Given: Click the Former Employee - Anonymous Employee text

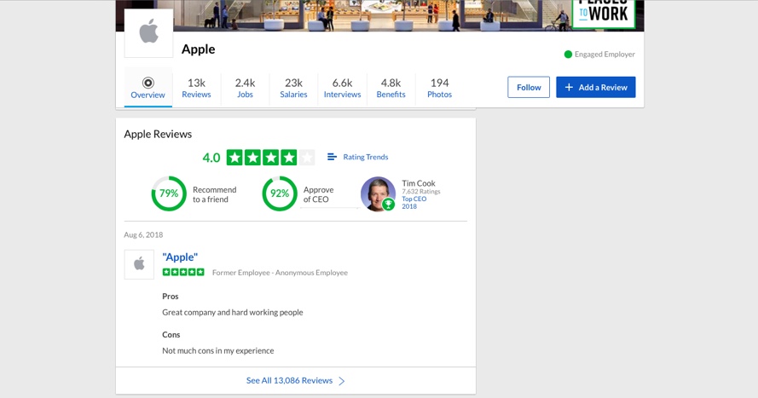Looking at the screenshot, I should [280, 273].
